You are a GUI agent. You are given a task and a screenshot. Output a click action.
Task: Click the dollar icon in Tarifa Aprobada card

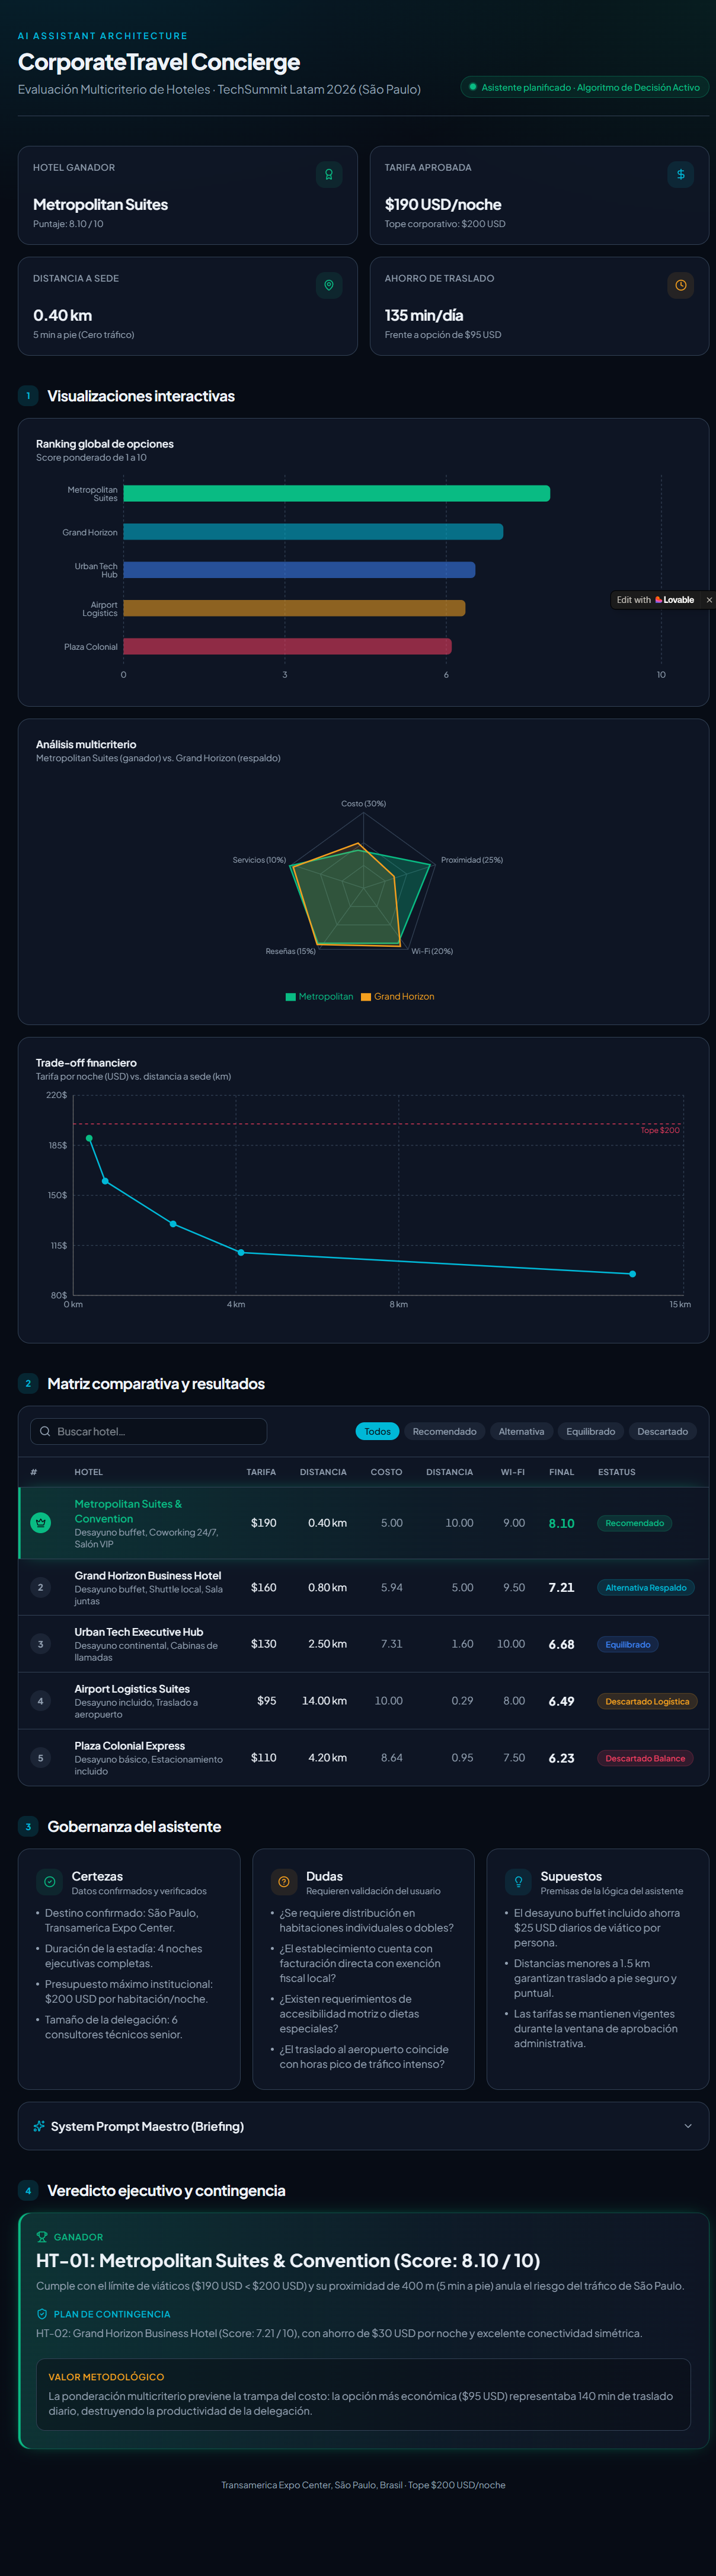(680, 174)
